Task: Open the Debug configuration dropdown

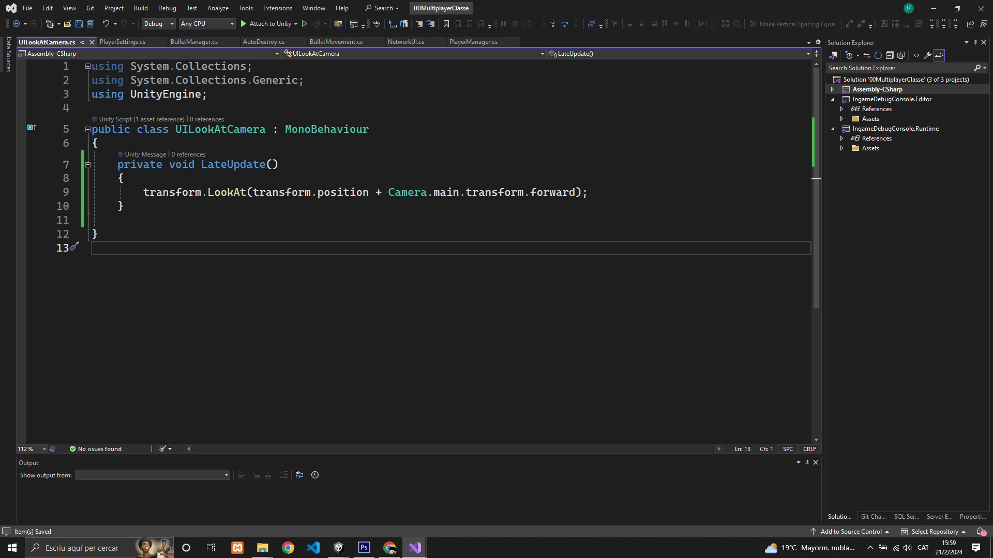Action: click(159, 24)
